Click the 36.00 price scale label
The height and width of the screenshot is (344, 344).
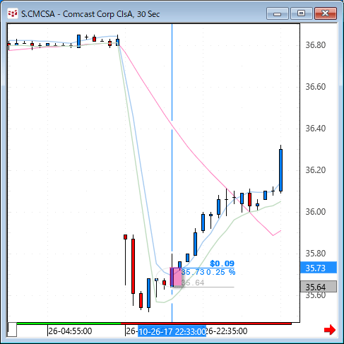tap(316, 212)
